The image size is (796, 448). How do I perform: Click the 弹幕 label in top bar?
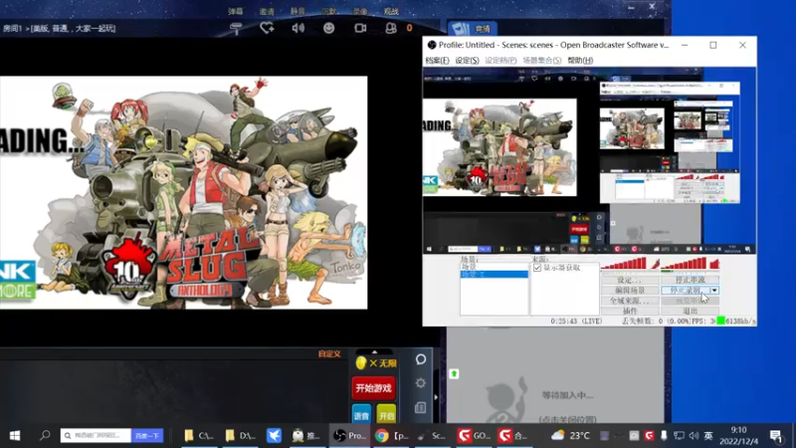[236, 11]
